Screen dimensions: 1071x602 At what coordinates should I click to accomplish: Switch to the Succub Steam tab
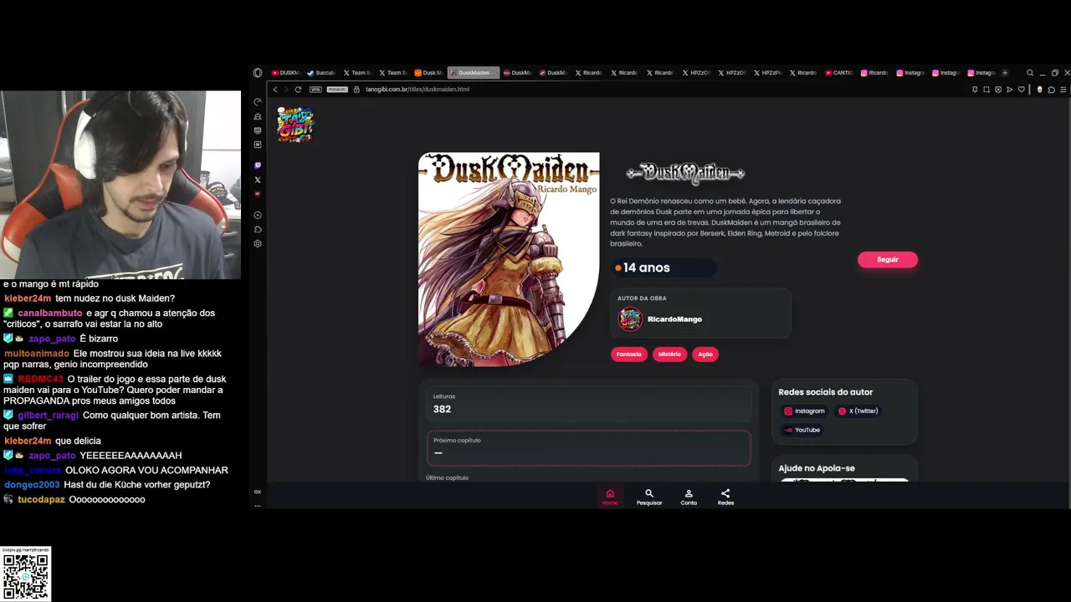click(x=321, y=73)
